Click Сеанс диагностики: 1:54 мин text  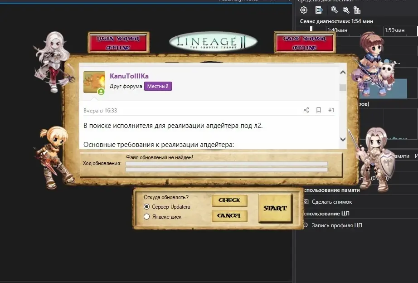point(336,21)
